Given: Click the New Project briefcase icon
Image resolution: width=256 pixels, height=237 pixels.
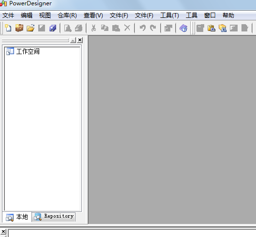Looking at the screenshot, I should point(19,28).
